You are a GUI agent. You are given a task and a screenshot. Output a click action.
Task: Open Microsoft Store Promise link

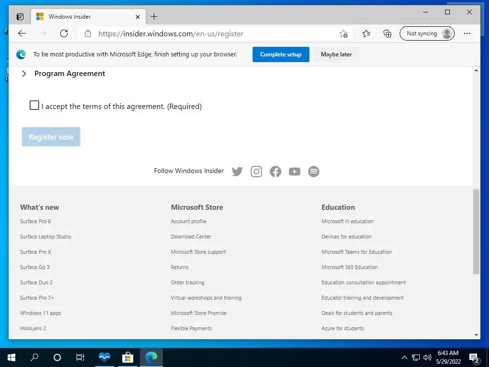pyautogui.click(x=199, y=313)
